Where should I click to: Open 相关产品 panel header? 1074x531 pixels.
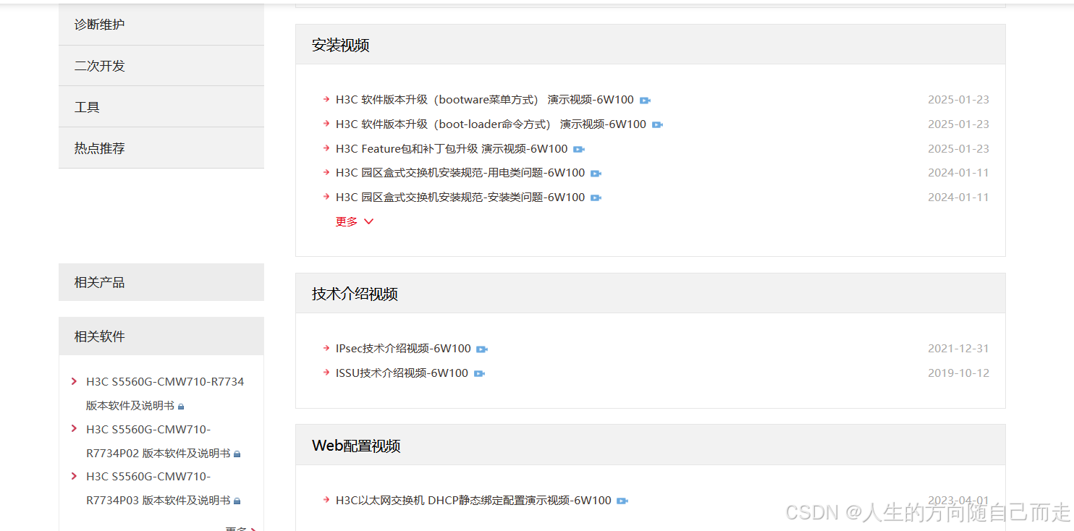[x=161, y=282]
